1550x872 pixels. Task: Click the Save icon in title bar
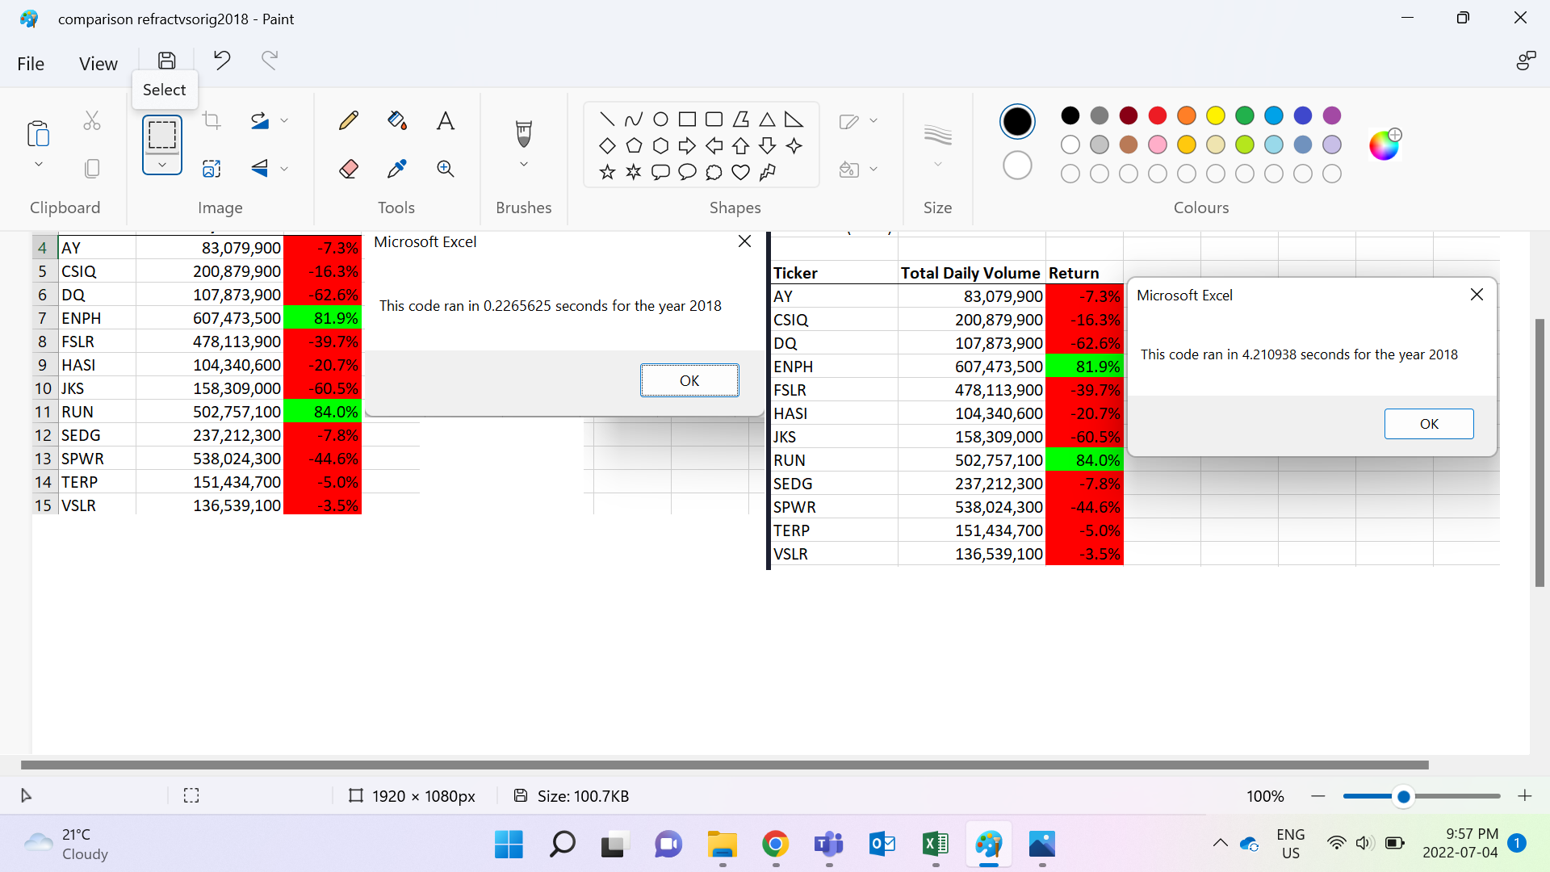click(166, 61)
